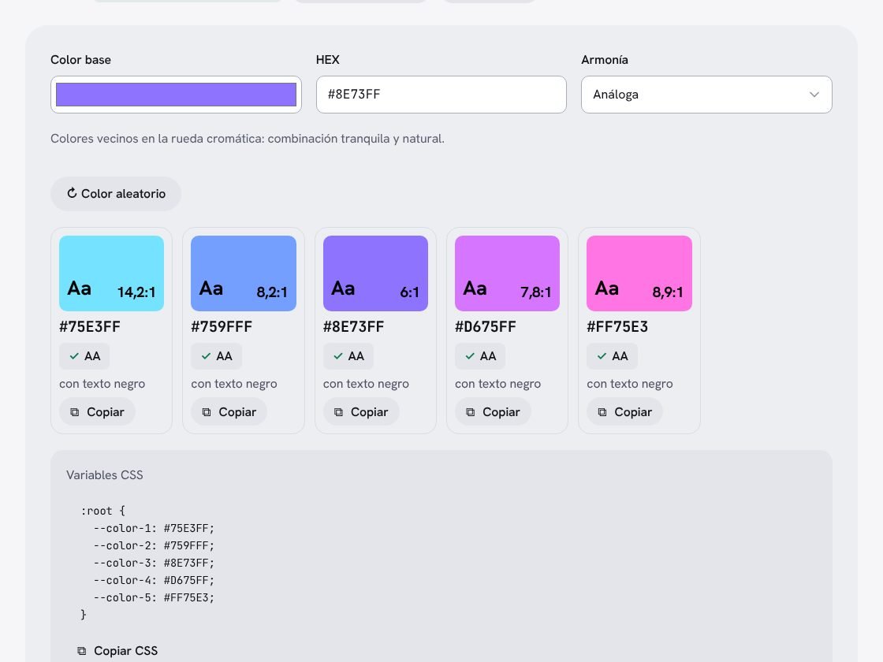Viewport: 883px width, 662px height.
Task: Click the --color-4: #D675FF line
Action: pyautogui.click(x=154, y=580)
